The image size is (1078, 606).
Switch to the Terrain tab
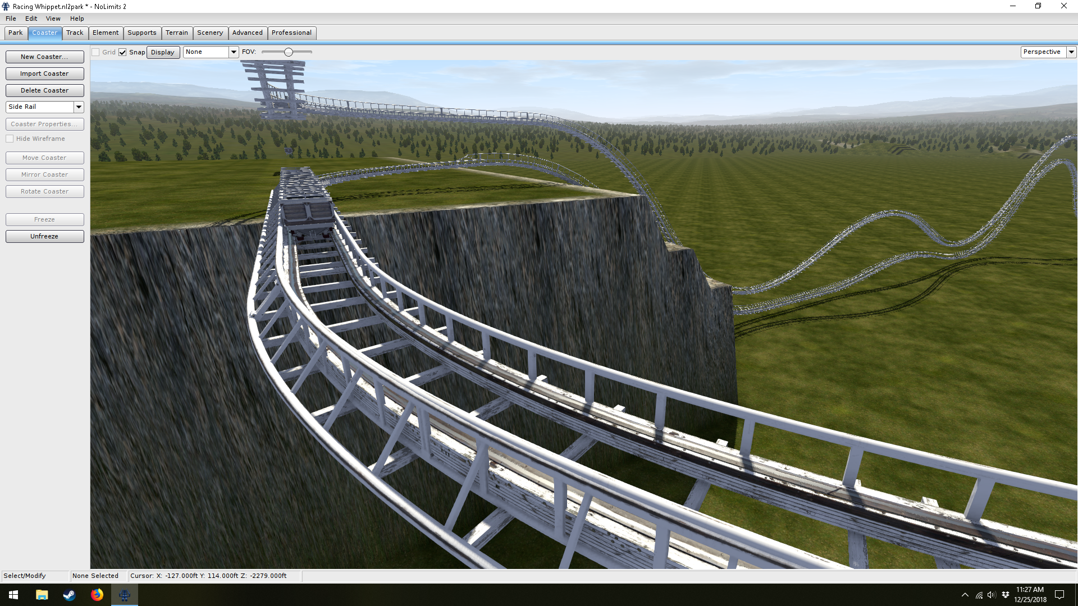click(176, 33)
